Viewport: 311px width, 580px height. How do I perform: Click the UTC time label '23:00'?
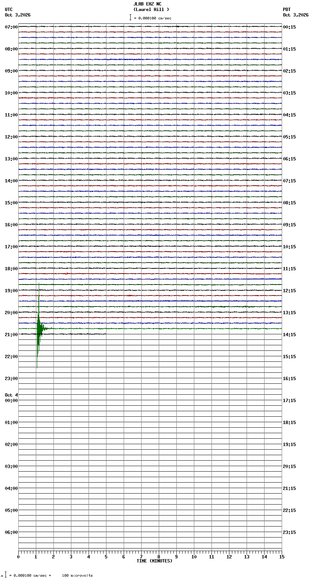[x=11, y=379]
